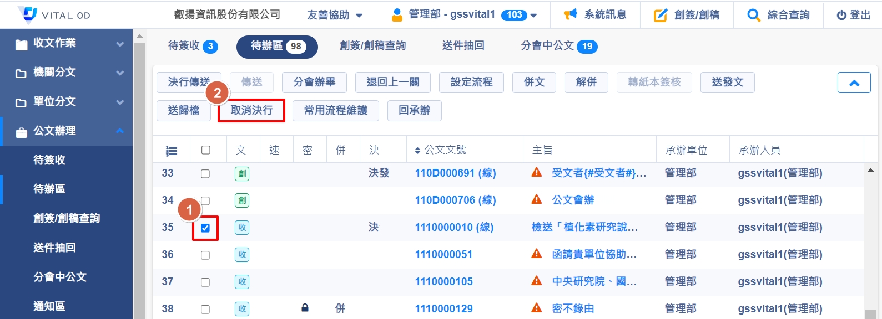
Task: Click the logout power icon
Action: pyautogui.click(x=841, y=16)
